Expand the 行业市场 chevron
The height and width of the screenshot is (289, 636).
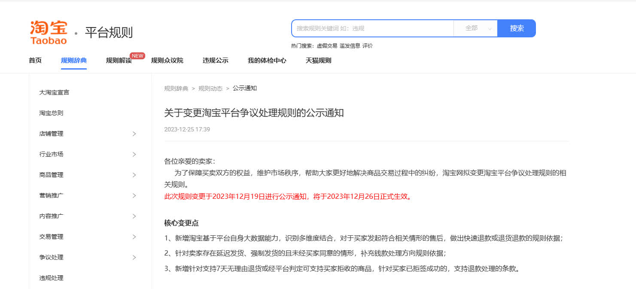(x=134, y=154)
